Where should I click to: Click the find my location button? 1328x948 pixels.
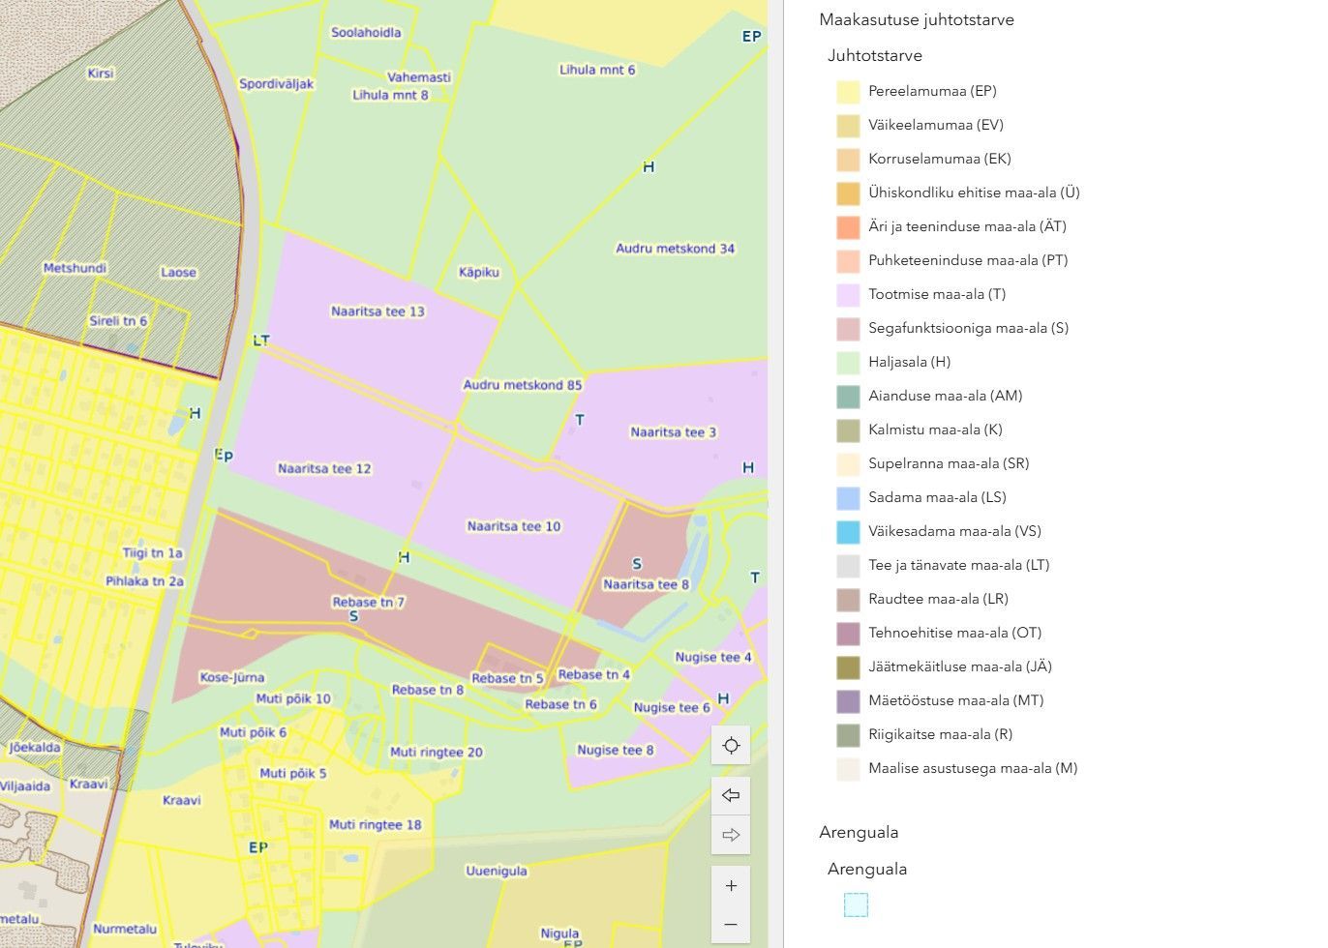[x=731, y=746]
